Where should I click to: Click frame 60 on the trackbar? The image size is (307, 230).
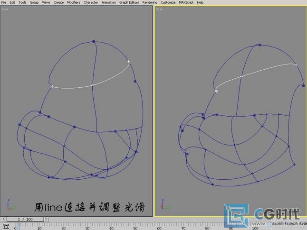(159, 228)
